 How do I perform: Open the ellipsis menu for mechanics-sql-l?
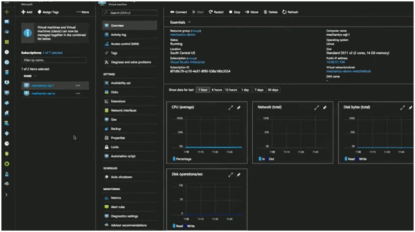tap(78, 85)
